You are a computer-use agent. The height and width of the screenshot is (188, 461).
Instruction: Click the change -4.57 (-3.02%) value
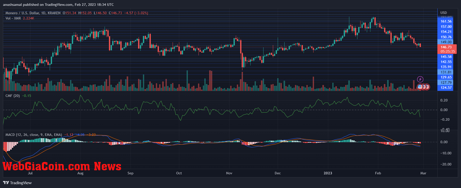pos(136,13)
